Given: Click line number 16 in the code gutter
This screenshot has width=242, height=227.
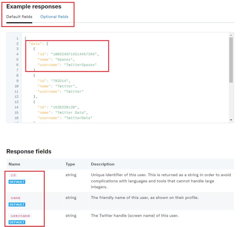Looking at the screenshot, I should point(17,118).
